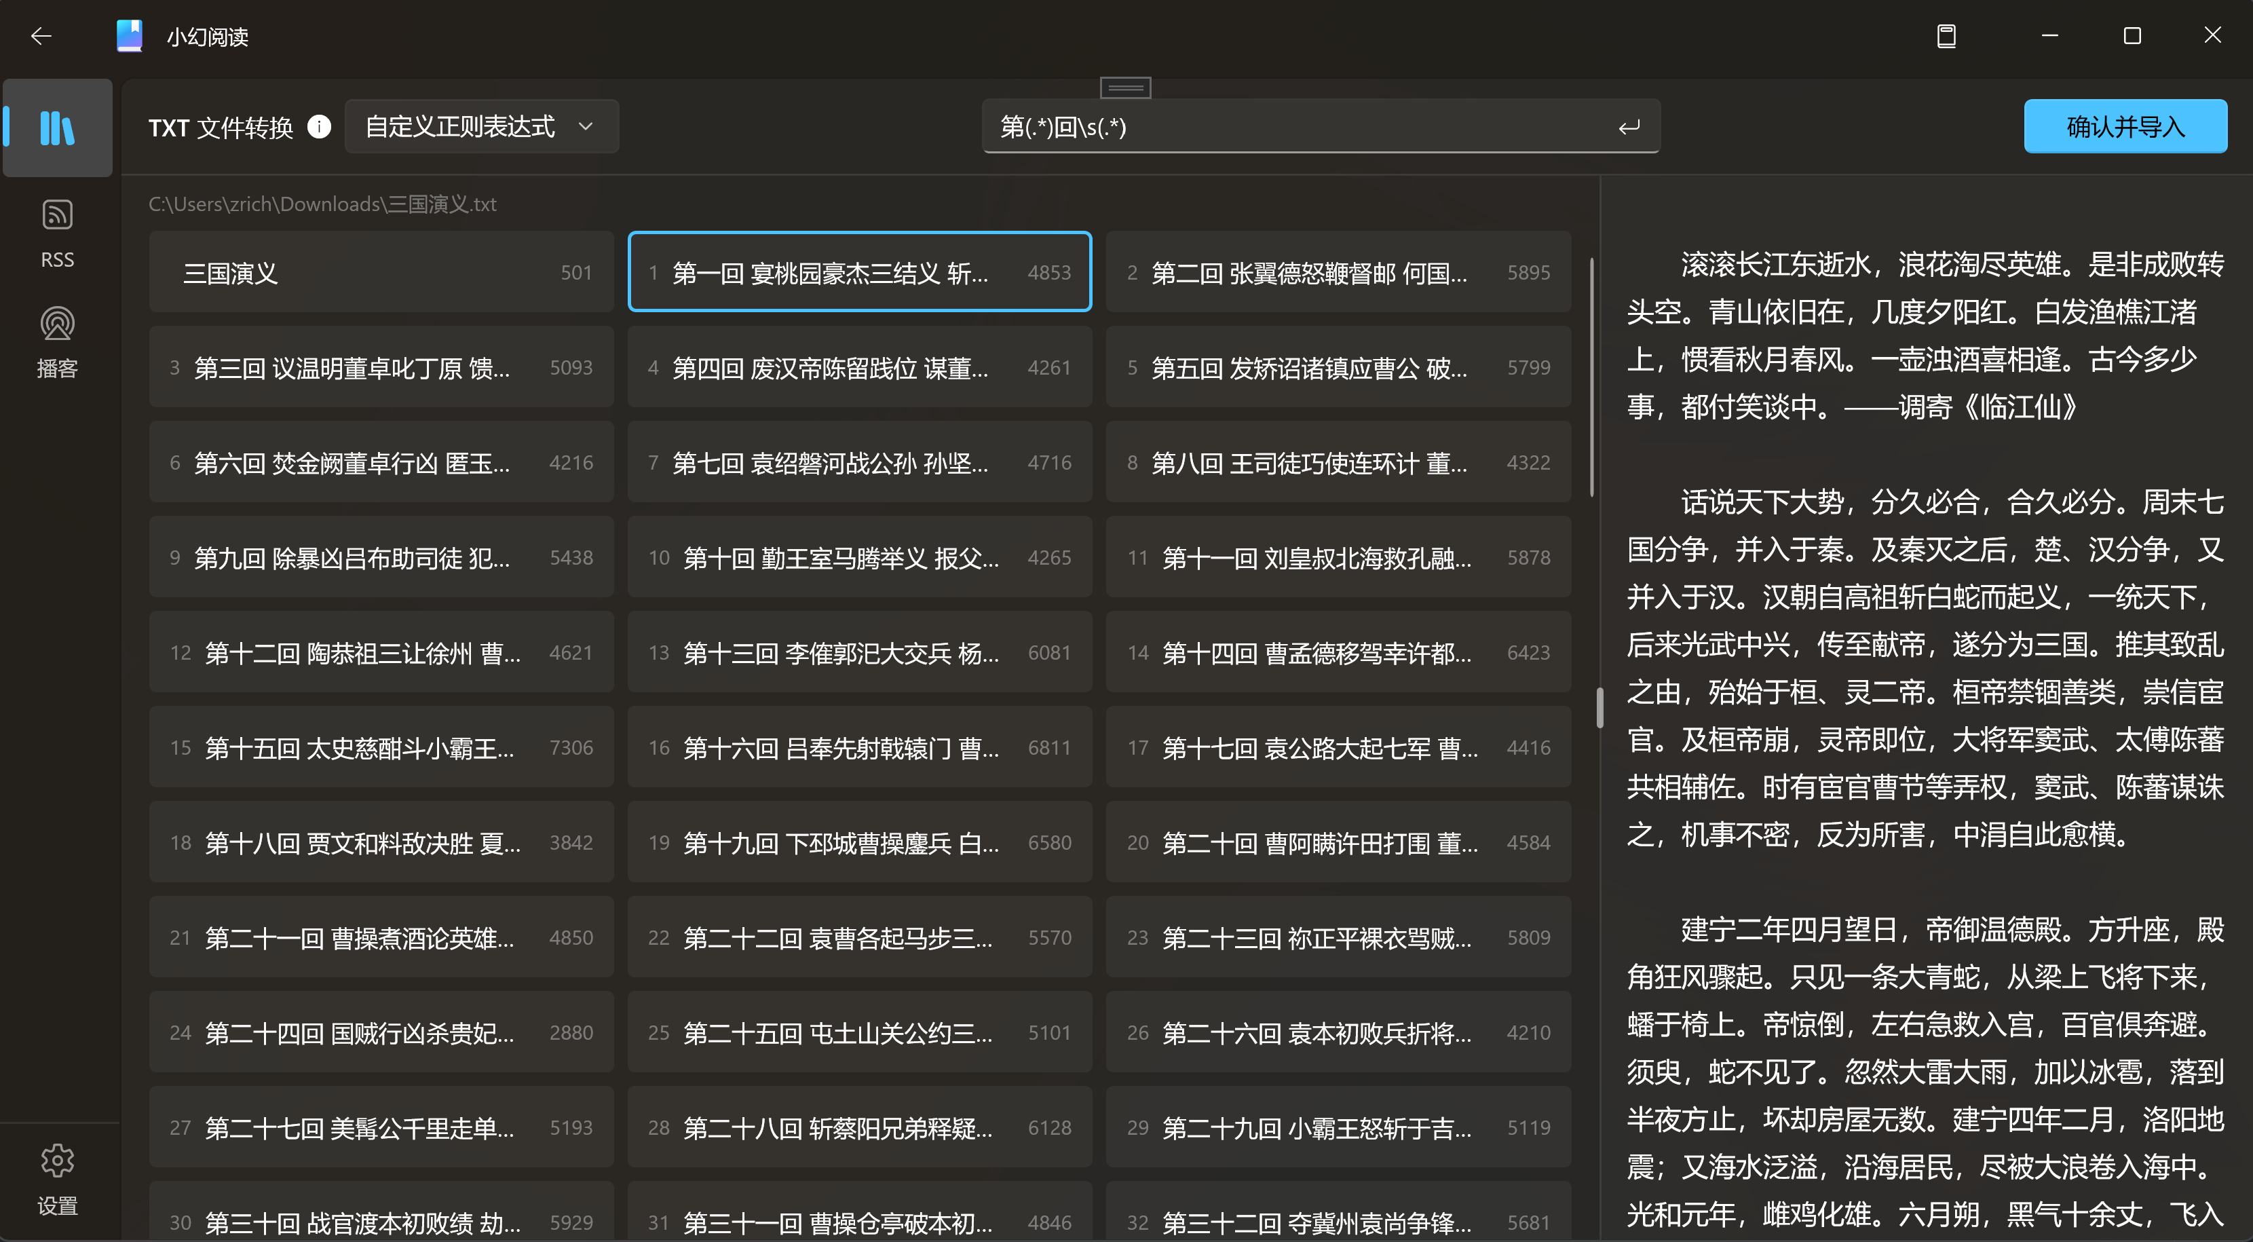Image resolution: width=2253 pixels, height=1242 pixels.
Task: Select chapter 第七回 袁绍磐河战公孙
Action: coord(860,463)
